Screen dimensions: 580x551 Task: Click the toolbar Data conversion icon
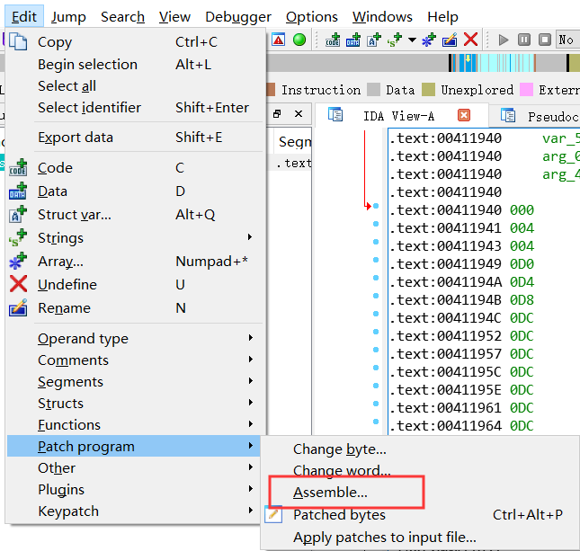tap(353, 40)
